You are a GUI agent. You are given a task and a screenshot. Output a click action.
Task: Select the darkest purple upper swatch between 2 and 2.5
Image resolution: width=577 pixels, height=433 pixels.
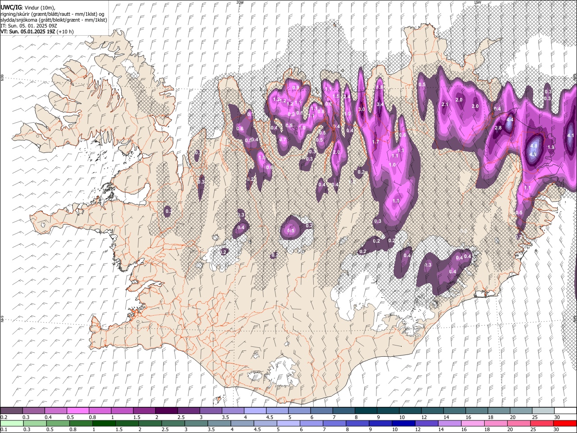tap(166, 411)
